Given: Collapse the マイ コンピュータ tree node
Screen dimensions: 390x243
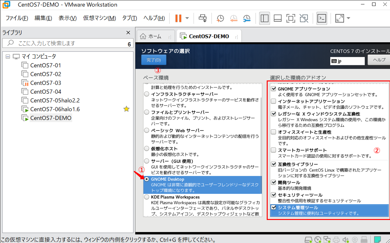Looking at the screenshot, I should click(8, 57).
